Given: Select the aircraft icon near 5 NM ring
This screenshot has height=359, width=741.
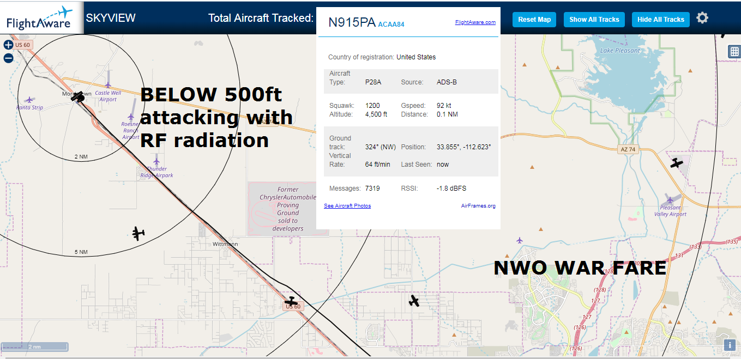Looking at the screenshot, I should click(x=138, y=234).
